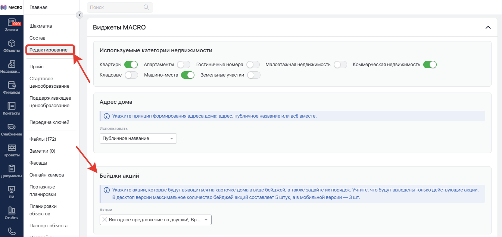
Task: Click the Поиск search field
Action: coord(116,7)
